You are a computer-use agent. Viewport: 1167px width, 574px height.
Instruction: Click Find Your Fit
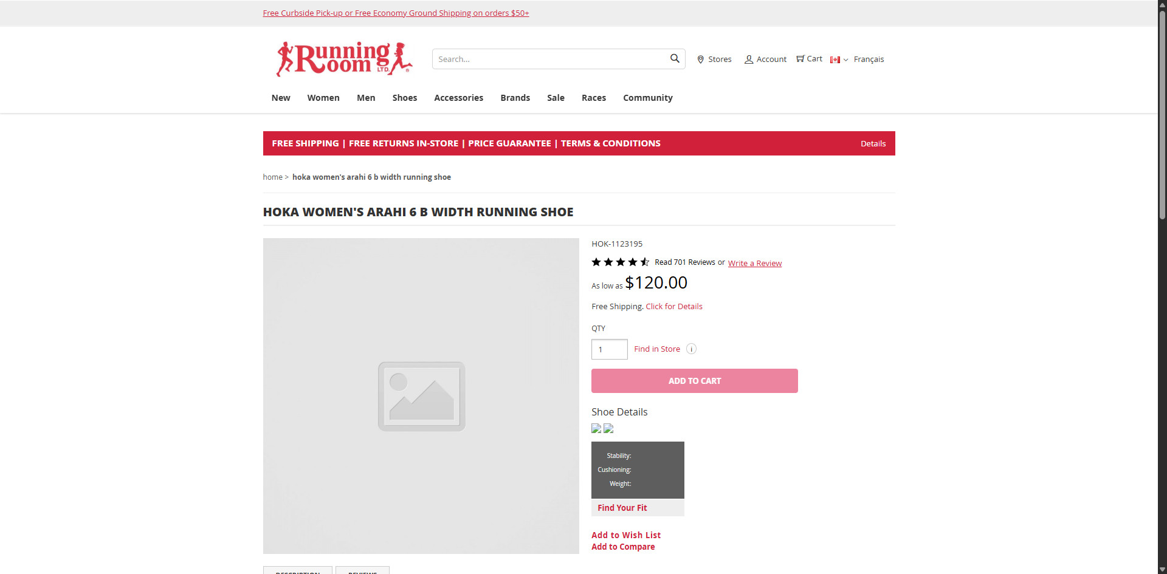pyautogui.click(x=622, y=508)
